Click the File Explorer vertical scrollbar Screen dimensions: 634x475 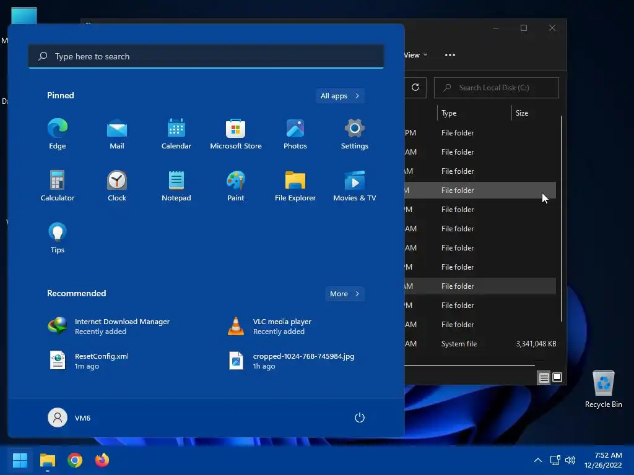coord(561,218)
